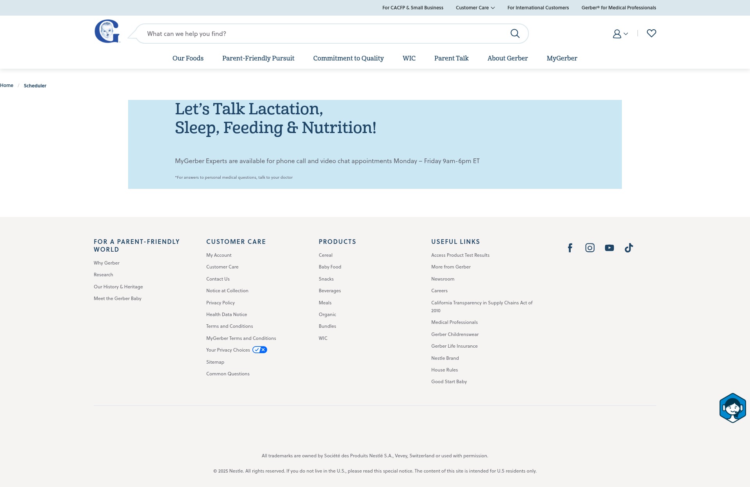Open Gerber's TikTok page
The image size is (750, 487).
click(629, 248)
